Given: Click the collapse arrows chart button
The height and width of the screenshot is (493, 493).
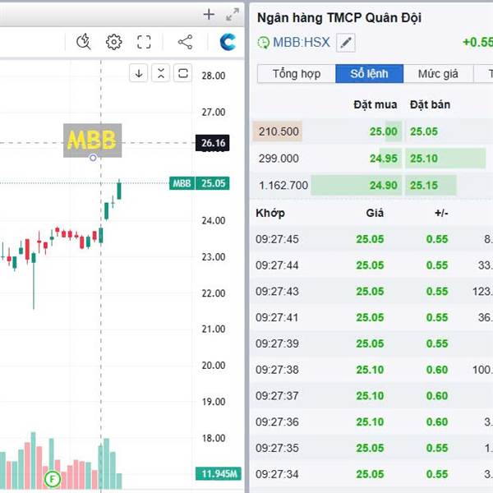Looking at the screenshot, I should click(x=161, y=73).
